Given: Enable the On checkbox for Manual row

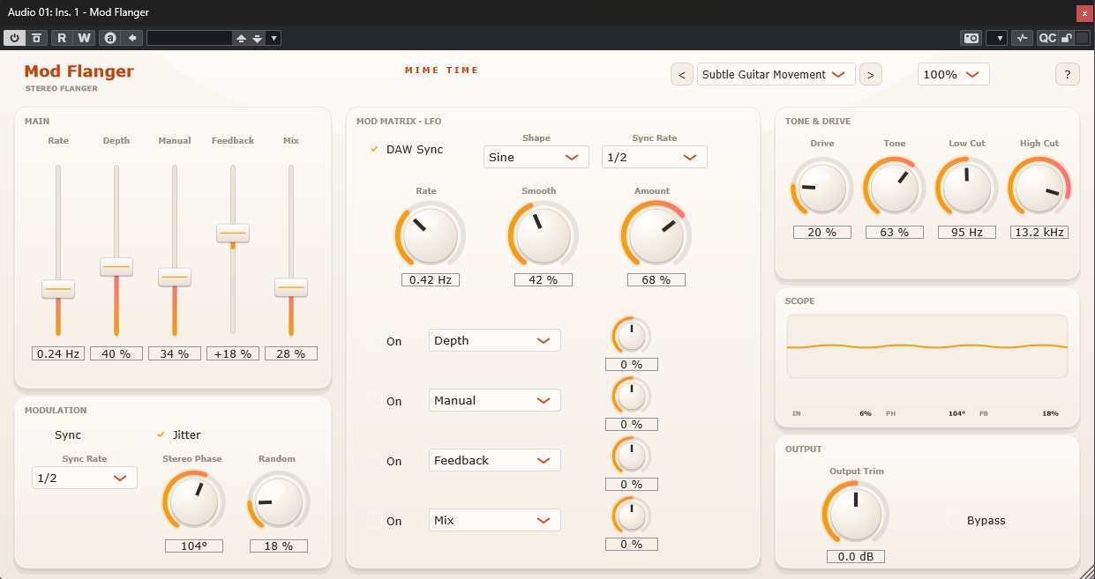Looking at the screenshot, I should point(374,401).
